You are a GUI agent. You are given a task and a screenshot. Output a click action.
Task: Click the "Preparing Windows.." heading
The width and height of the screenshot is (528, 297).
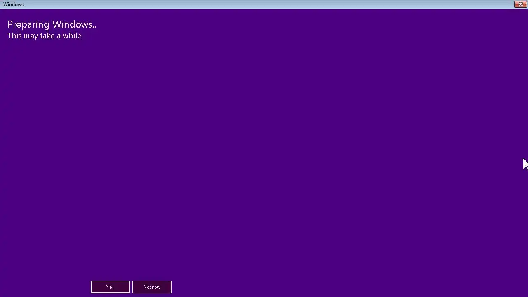(52, 24)
